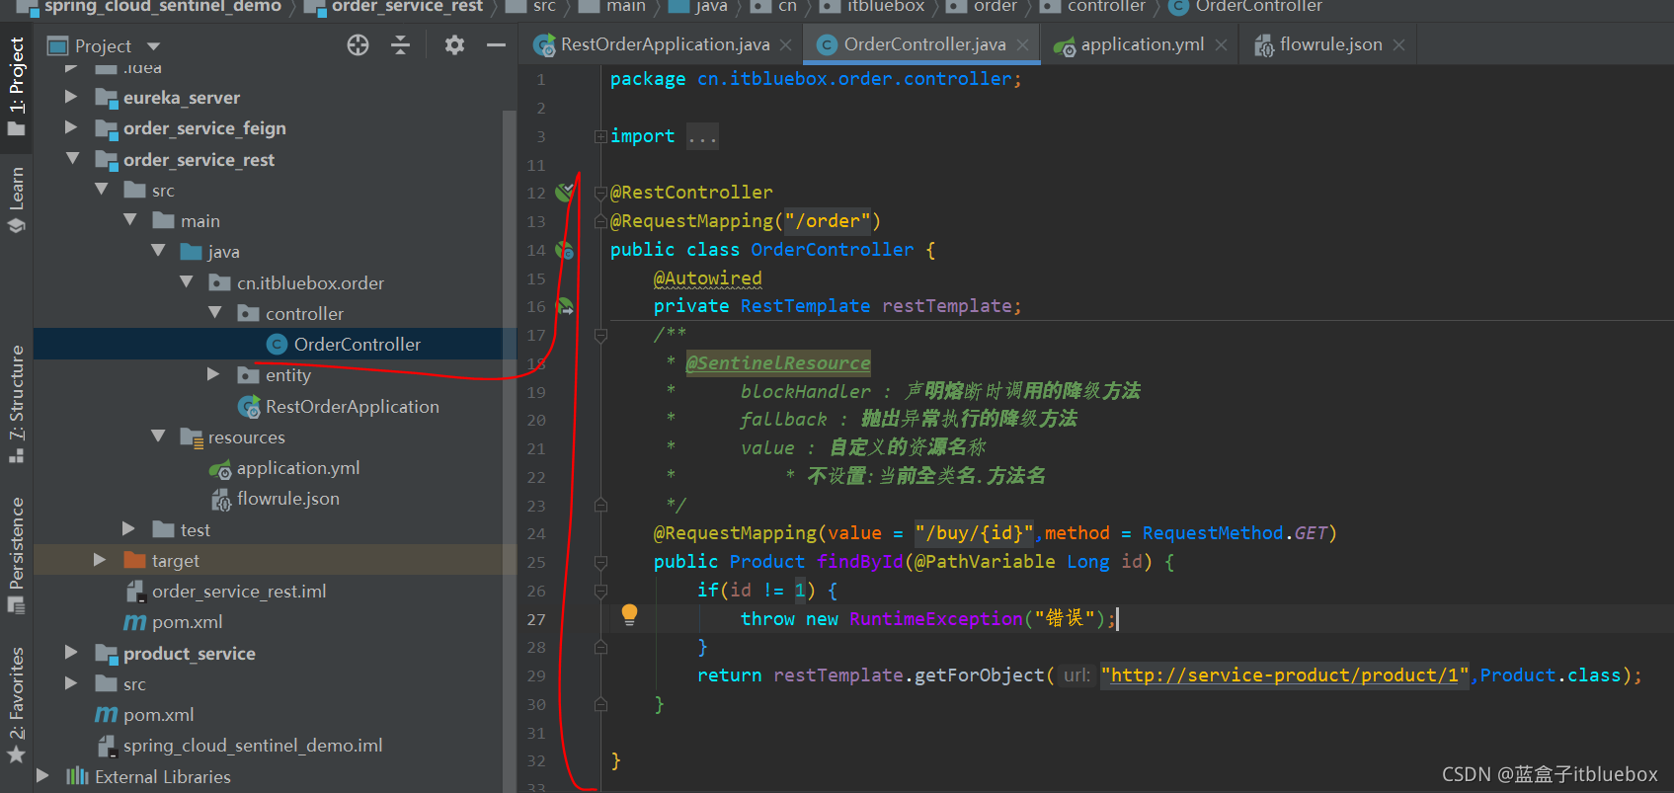Click the RestTemplate type on line 16
Image resolution: width=1674 pixels, height=793 pixels.
(805, 306)
